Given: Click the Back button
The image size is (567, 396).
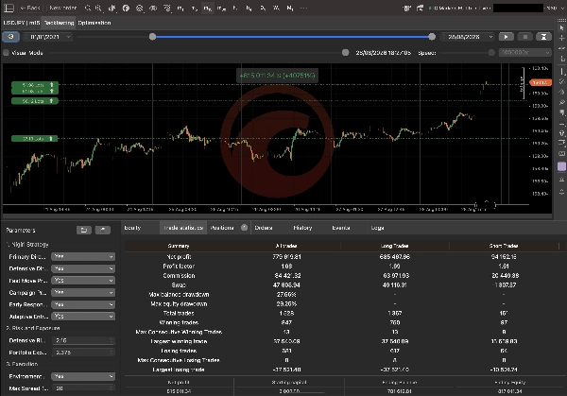Looking at the screenshot, I should (30, 8).
